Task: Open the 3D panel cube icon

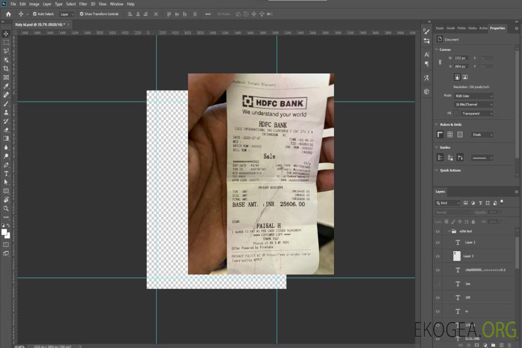Action: 427,91
